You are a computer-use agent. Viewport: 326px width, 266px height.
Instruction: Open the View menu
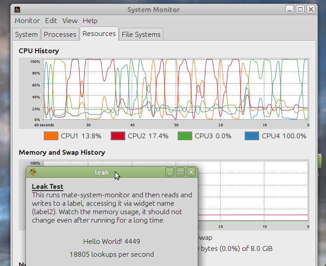pos(70,21)
